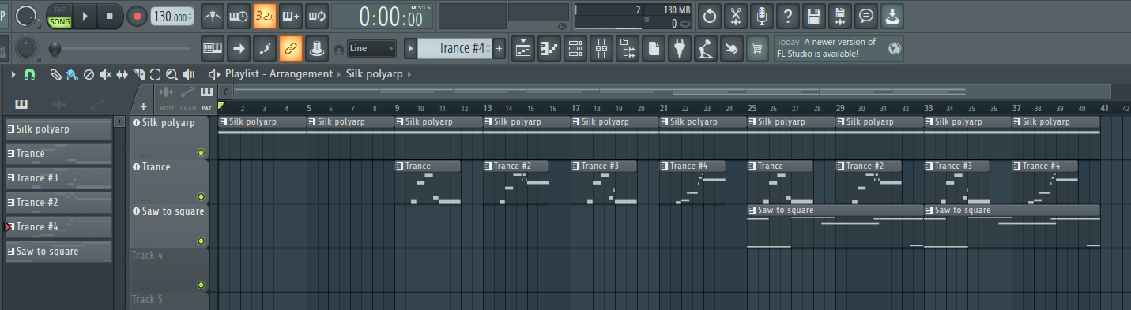Click the globe icon in news panel
The image size is (1131, 310).
[x=895, y=49]
